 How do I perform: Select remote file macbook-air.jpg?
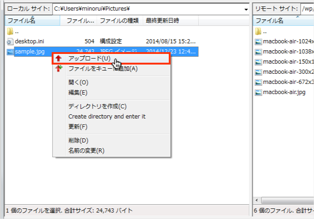[x=284, y=92]
